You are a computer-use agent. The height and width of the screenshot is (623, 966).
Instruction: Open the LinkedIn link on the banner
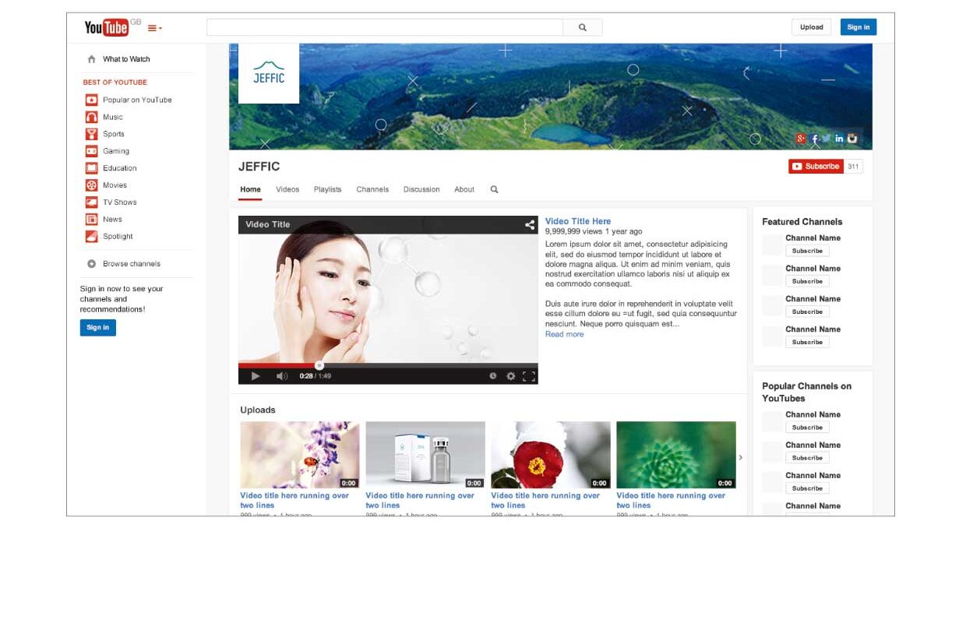[839, 139]
